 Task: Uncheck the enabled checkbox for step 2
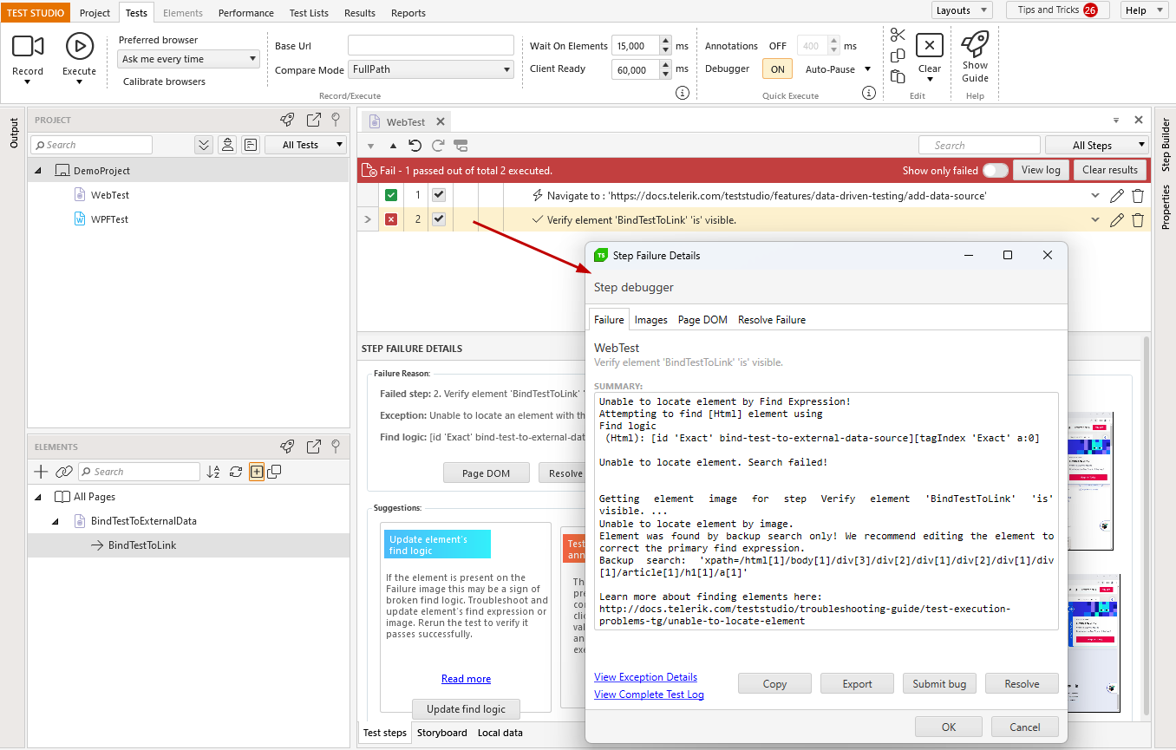[439, 219]
